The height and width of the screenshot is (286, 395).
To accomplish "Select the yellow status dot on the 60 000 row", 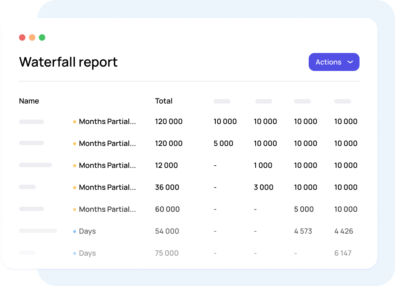I will pyautogui.click(x=75, y=209).
